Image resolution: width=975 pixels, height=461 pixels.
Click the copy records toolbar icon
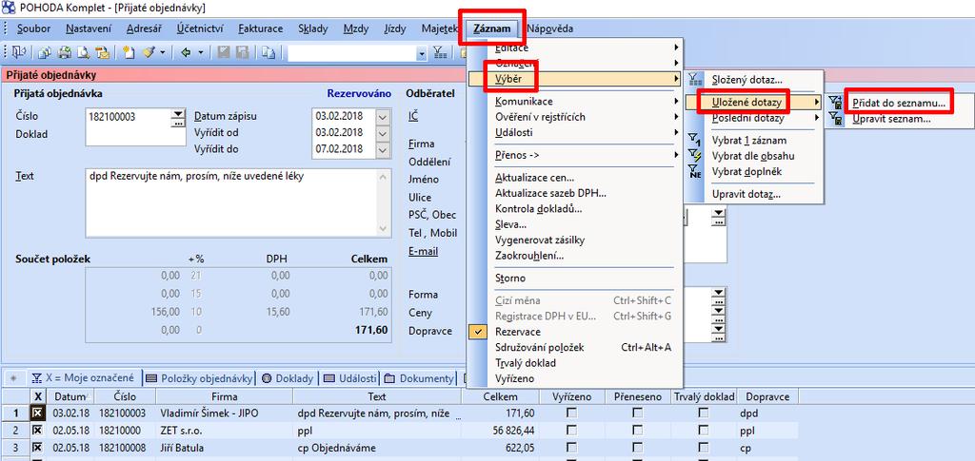tap(45, 52)
